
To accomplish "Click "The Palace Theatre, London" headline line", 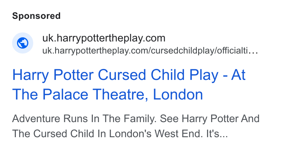I will 108,94.
